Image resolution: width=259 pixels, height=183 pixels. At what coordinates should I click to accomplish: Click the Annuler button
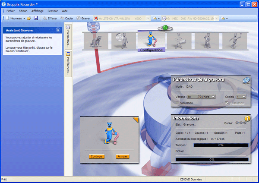pos(123,156)
